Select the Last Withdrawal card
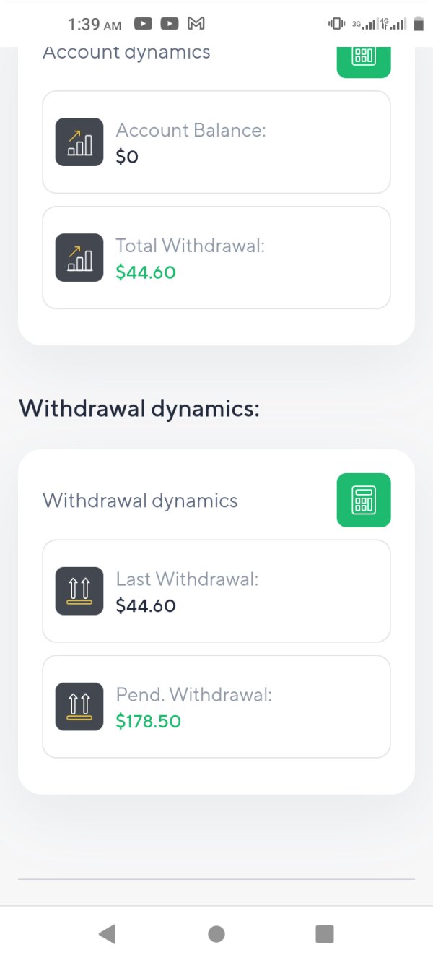433x963 pixels. click(x=216, y=591)
